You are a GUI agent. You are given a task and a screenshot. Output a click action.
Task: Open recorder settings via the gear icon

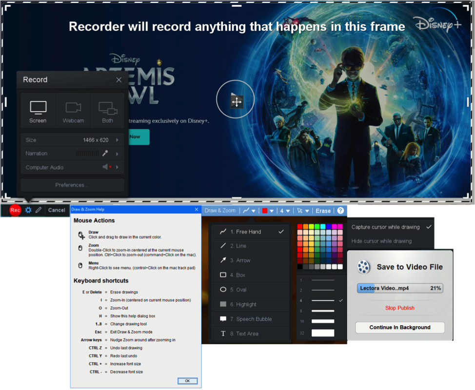coord(28,210)
